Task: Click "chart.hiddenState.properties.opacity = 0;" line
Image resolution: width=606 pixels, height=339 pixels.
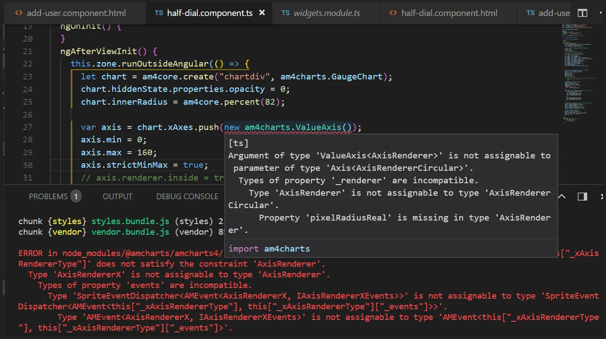Action: 185,89
